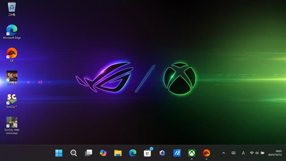Select the SimCity 3000 Unlimited shortcut
This screenshot has height=161, width=286.
pos(12,126)
